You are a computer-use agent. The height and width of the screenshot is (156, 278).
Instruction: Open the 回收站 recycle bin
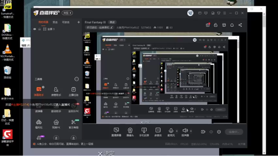click(7, 72)
